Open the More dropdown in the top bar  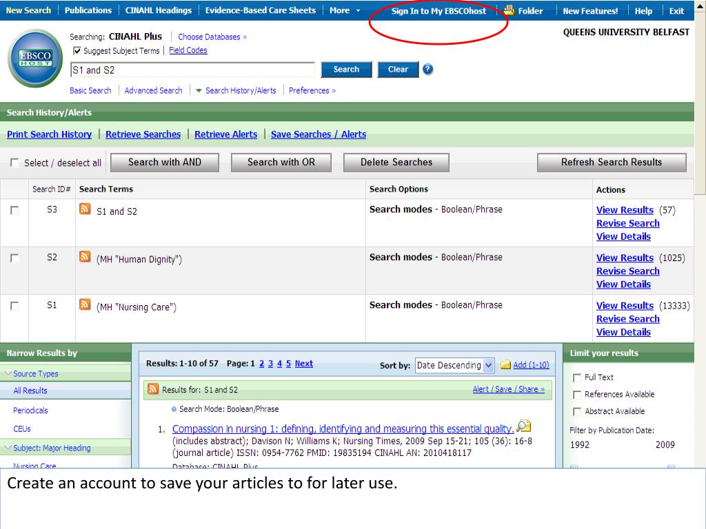pos(345,10)
